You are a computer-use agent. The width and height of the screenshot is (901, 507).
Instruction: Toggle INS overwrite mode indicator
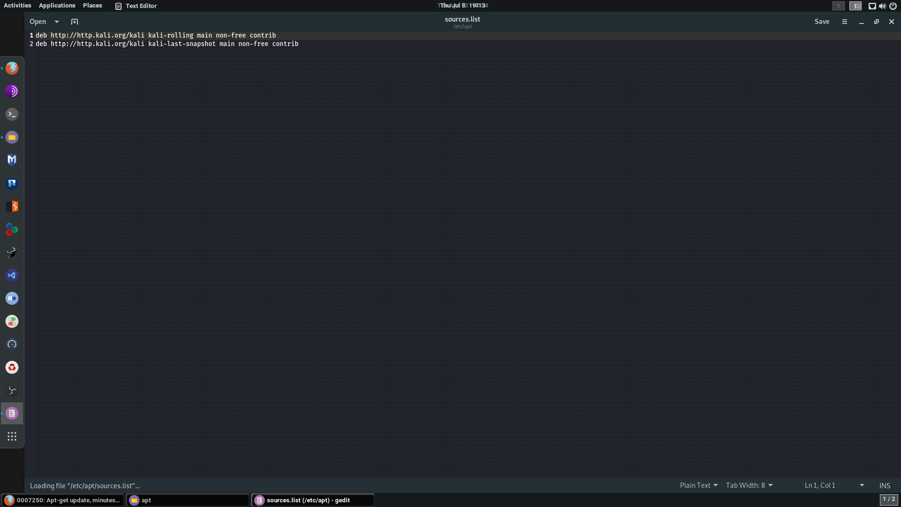point(885,485)
